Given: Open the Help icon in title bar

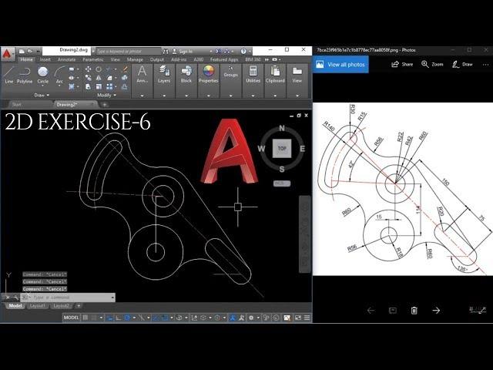Looking at the screenshot, I should [x=243, y=51].
